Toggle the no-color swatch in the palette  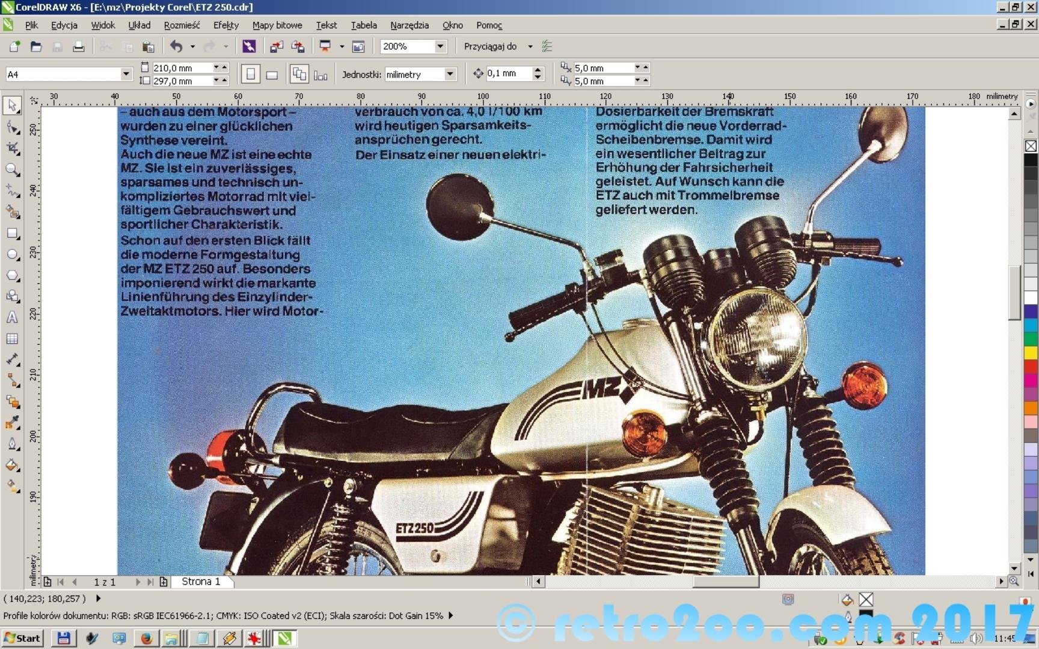pyautogui.click(x=1031, y=146)
